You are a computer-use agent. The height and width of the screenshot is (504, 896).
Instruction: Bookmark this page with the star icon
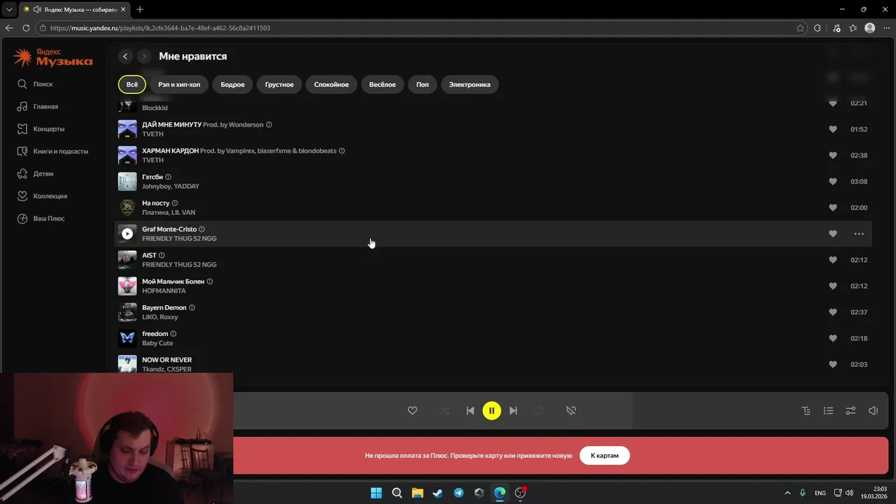tap(800, 28)
